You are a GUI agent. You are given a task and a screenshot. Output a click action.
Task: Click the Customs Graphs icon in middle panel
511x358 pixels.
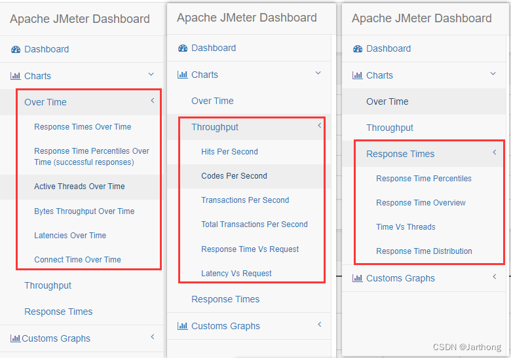click(183, 325)
